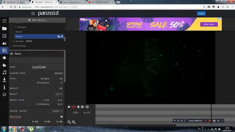Click the Detail value 50
235x132 pixels.
pos(61,88)
